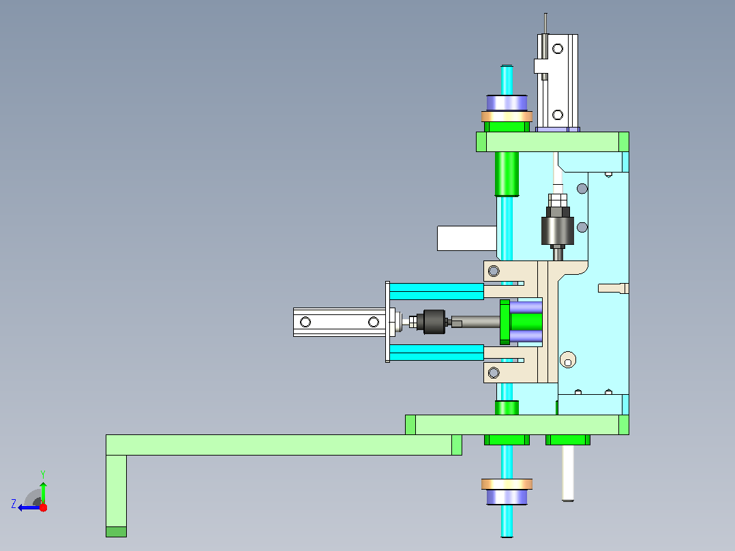Select the lower cyan horizontal guide rod
735x551 pixels.
(436, 353)
